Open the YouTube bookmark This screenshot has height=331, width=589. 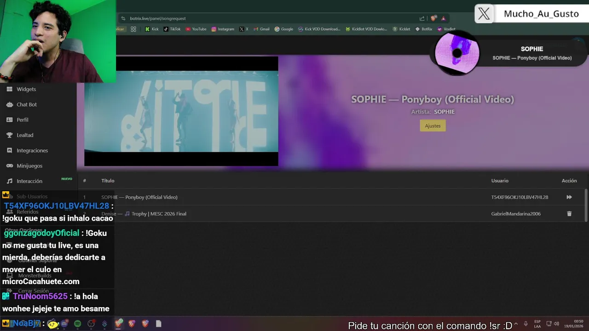196,29
